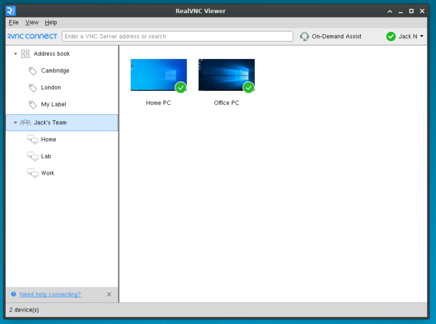Screen dimensions: 436x324
Task: Click the London label tag icon
Action: 33,88
